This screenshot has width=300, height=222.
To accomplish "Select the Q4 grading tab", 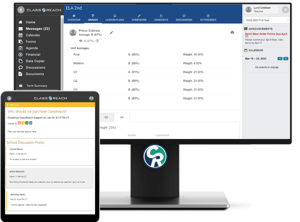I will click(x=122, y=117).
